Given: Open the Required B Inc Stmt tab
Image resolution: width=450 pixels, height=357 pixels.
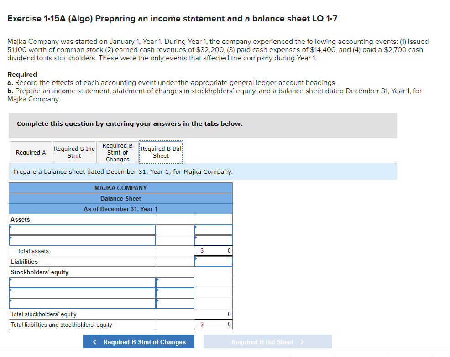Looking at the screenshot, I should point(74,152).
